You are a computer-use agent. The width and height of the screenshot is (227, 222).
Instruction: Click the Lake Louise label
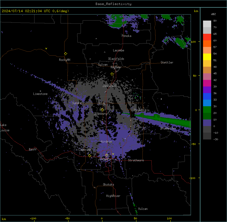pyautogui.click(x=5, y=128)
